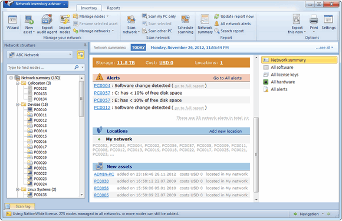Select PC0017 in the tree
This screenshot has width=342, height=221.
40,147
